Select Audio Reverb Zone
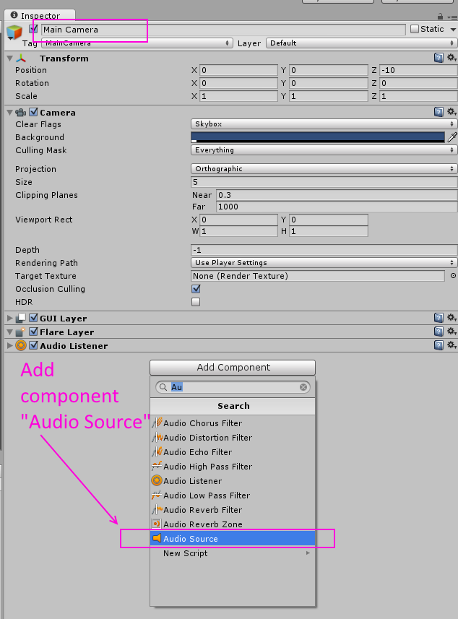 pyautogui.click(x=233, y=524)
